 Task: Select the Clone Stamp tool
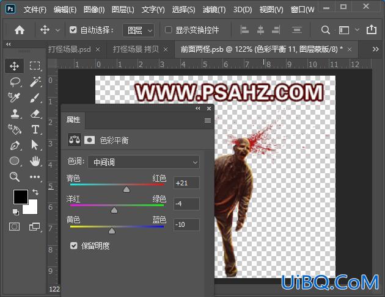point(15,113)
